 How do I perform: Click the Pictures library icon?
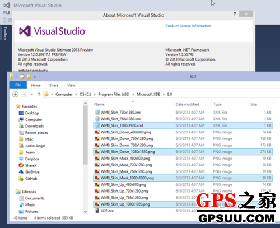click(21, 211)
